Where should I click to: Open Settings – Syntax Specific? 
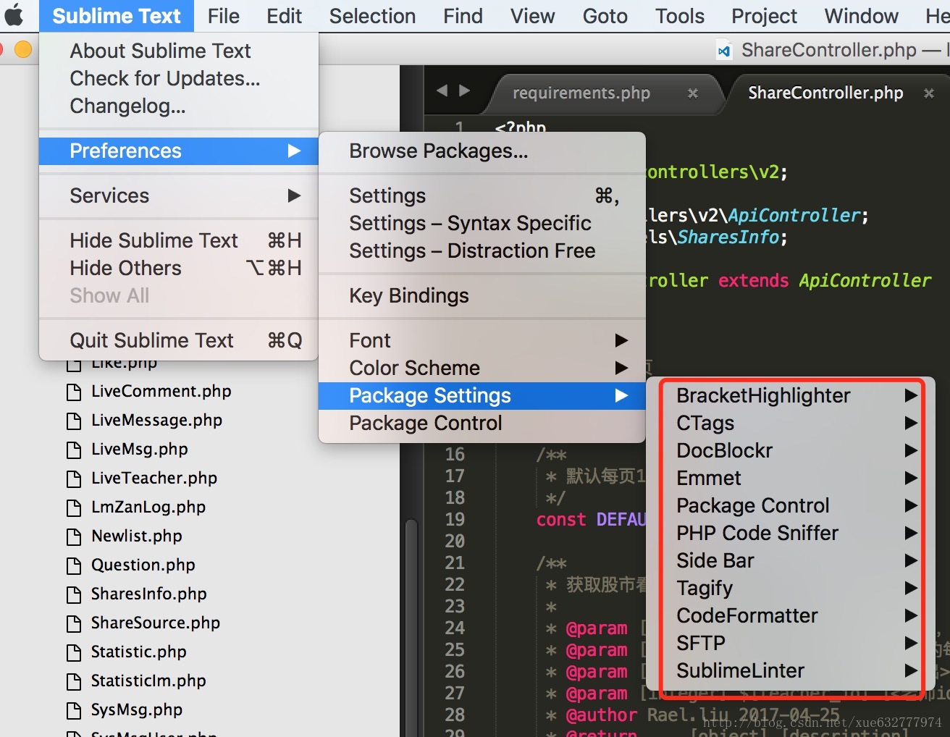482,223
